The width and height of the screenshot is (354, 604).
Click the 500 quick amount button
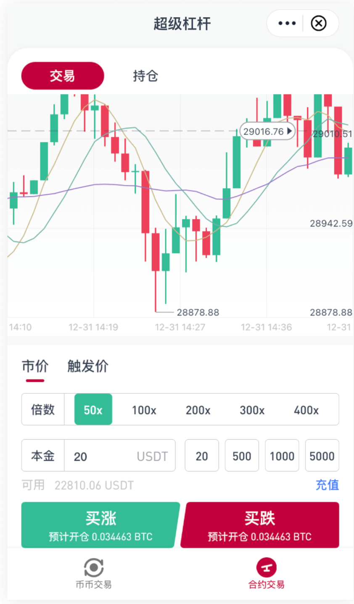click(242, 455)
